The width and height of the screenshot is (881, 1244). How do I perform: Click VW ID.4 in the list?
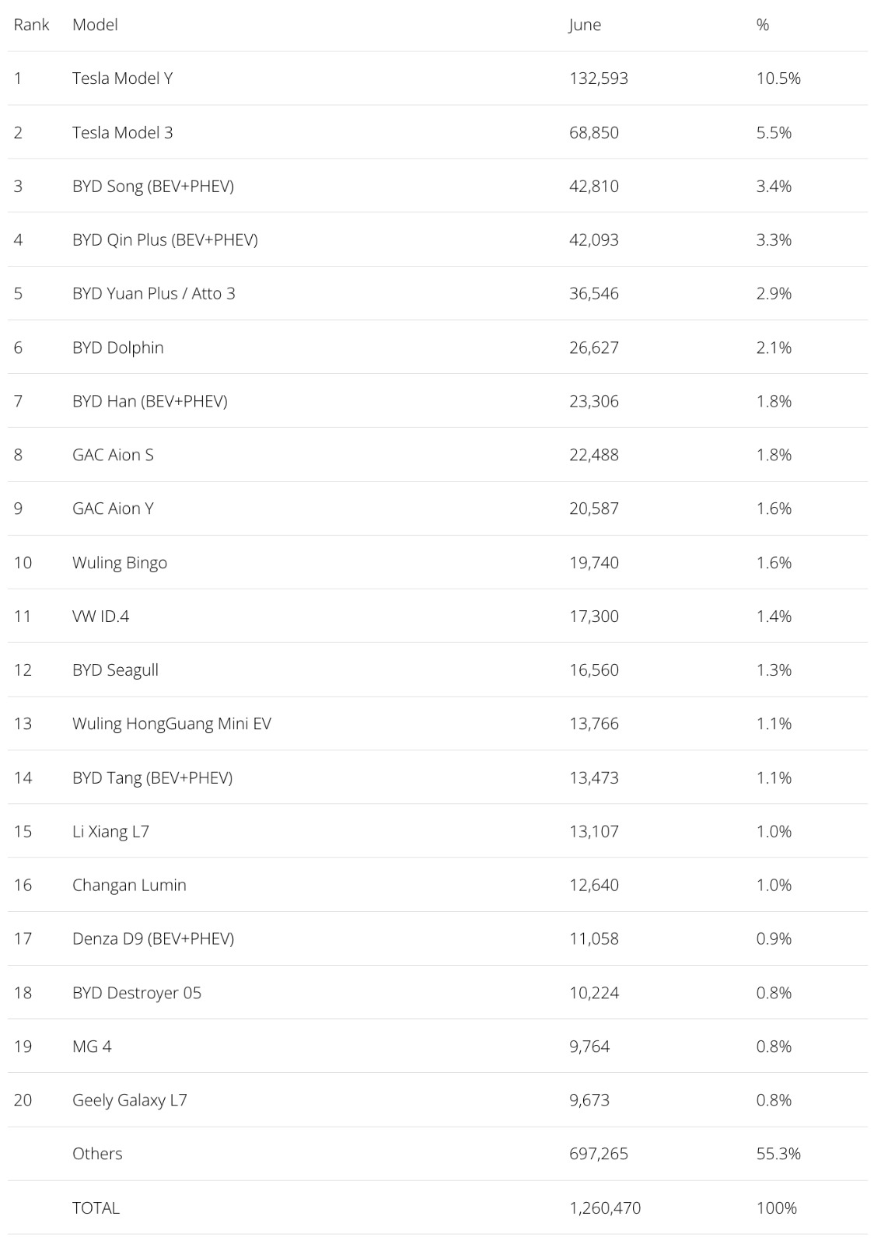[x=100, y=616]
